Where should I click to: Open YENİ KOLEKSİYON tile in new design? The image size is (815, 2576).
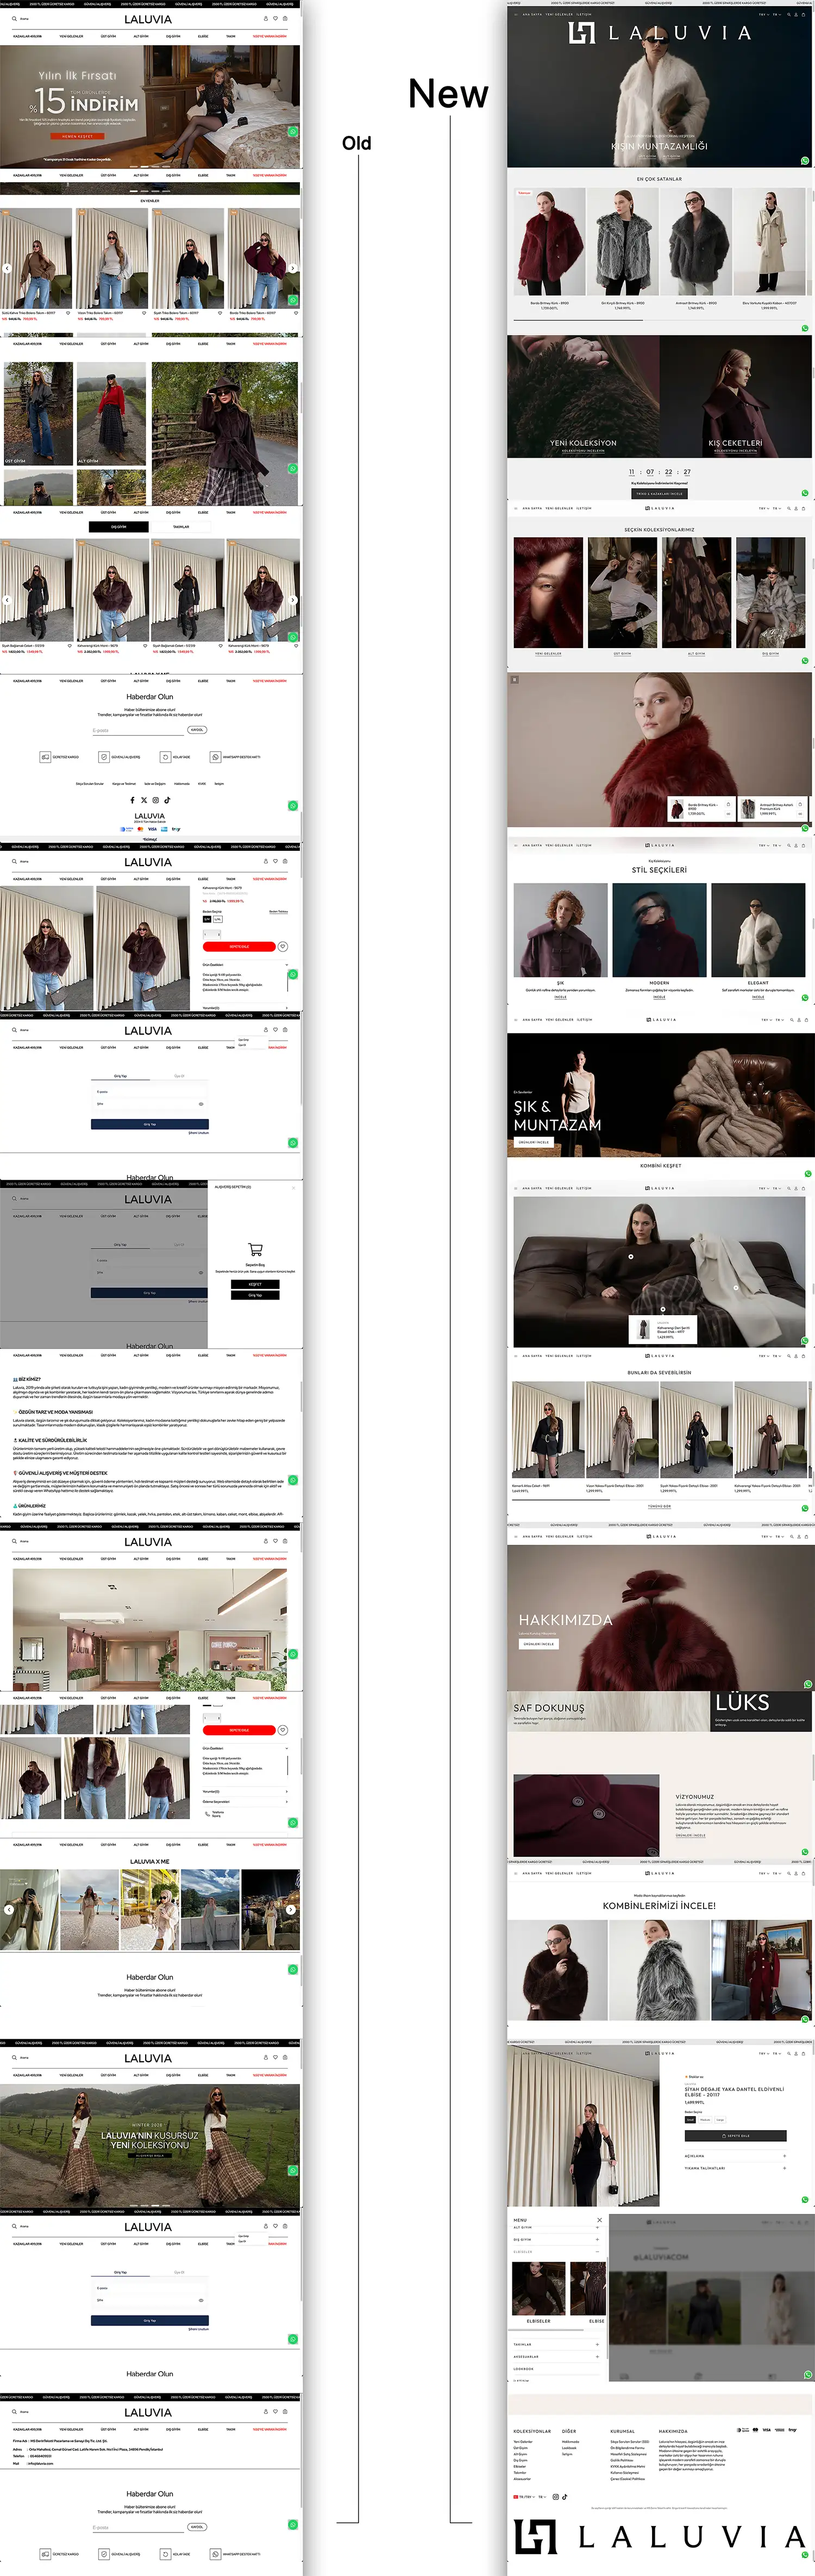(x=584, y=396)
